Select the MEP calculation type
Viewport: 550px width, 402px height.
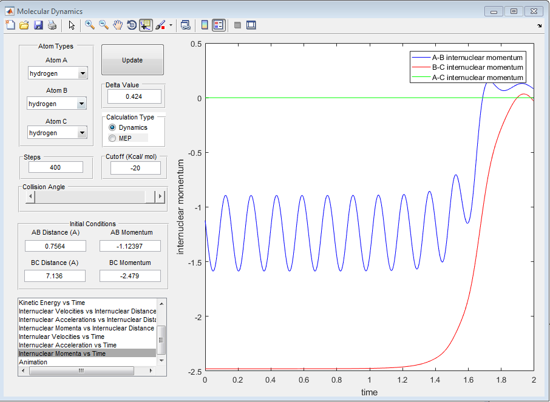coord(112,138)
